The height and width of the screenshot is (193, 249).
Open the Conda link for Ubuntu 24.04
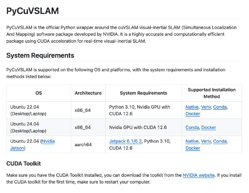[x=192, y=128]
